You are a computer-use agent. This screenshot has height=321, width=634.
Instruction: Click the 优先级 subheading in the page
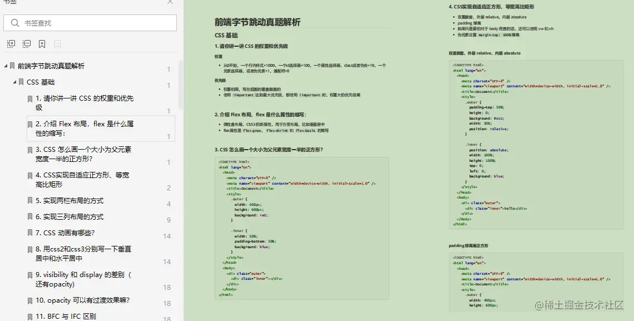(x=220, y=81)
